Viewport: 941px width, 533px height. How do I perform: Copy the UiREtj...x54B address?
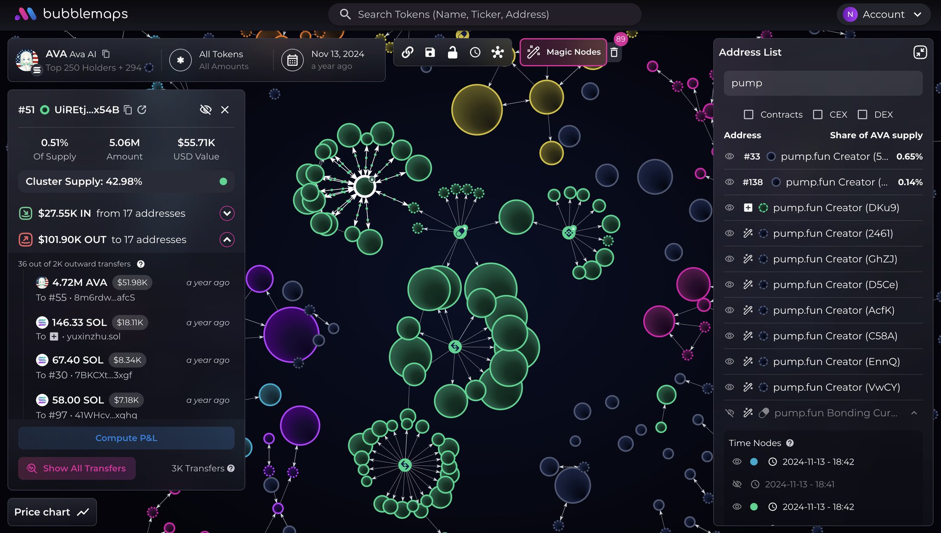pyautogui.click(x=128, y=110)
